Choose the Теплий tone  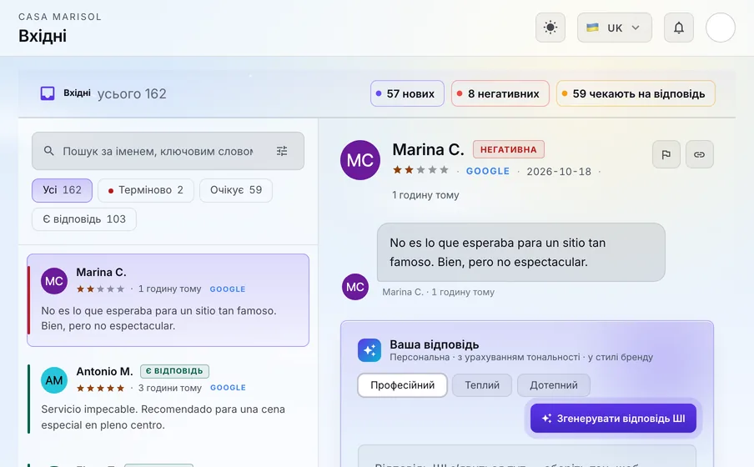click(482, 385)
